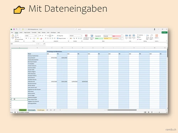178x133 pixels.
Task: Click the green Share button
Action: point(164,32)
